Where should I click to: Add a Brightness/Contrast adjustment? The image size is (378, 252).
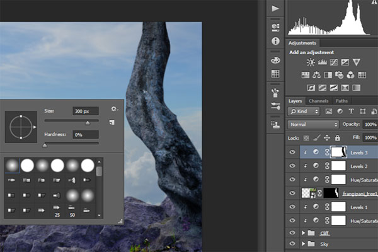[x=310, y=62]
